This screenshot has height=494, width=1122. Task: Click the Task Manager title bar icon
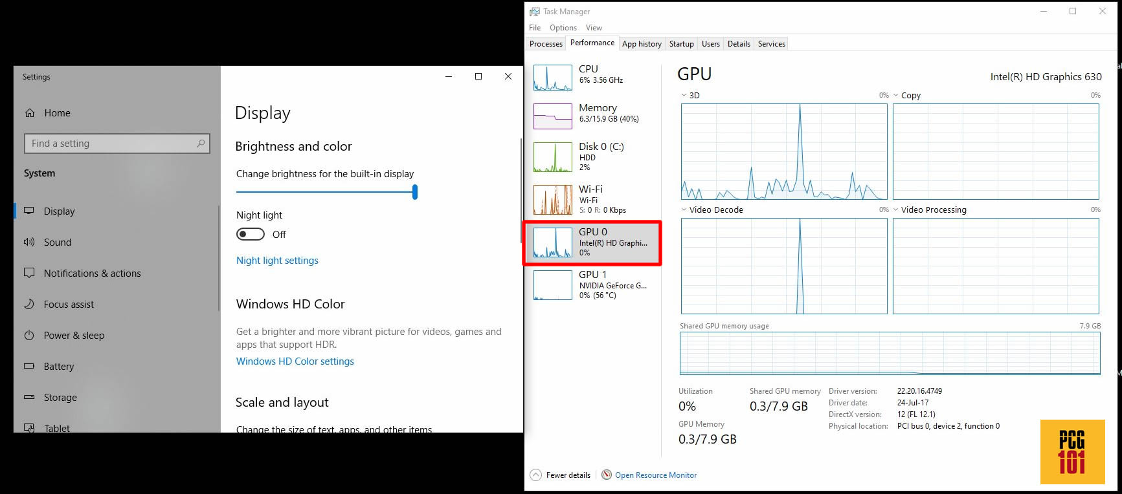coord(535,12)
